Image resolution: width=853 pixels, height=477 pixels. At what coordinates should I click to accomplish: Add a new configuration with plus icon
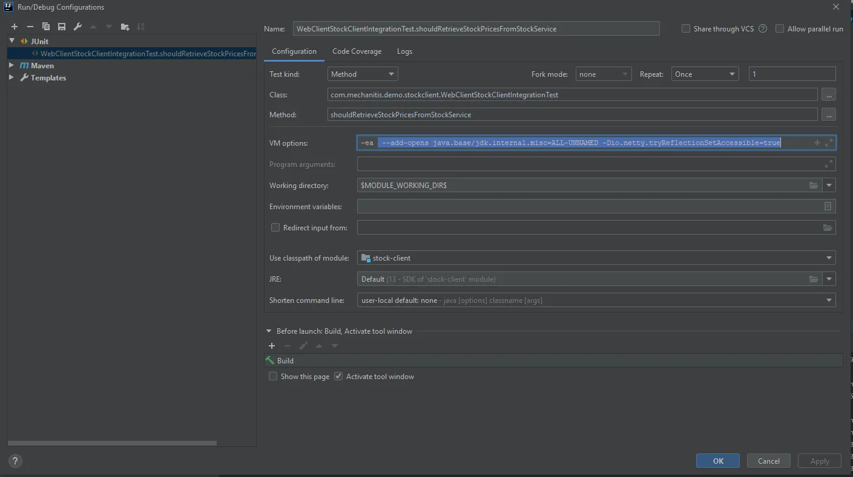15,27
